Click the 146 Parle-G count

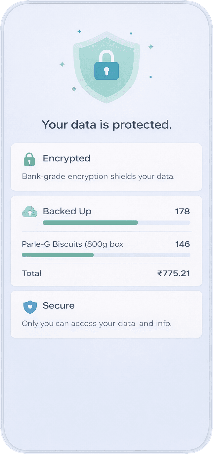pyautogui.click(x=182, y=244)
